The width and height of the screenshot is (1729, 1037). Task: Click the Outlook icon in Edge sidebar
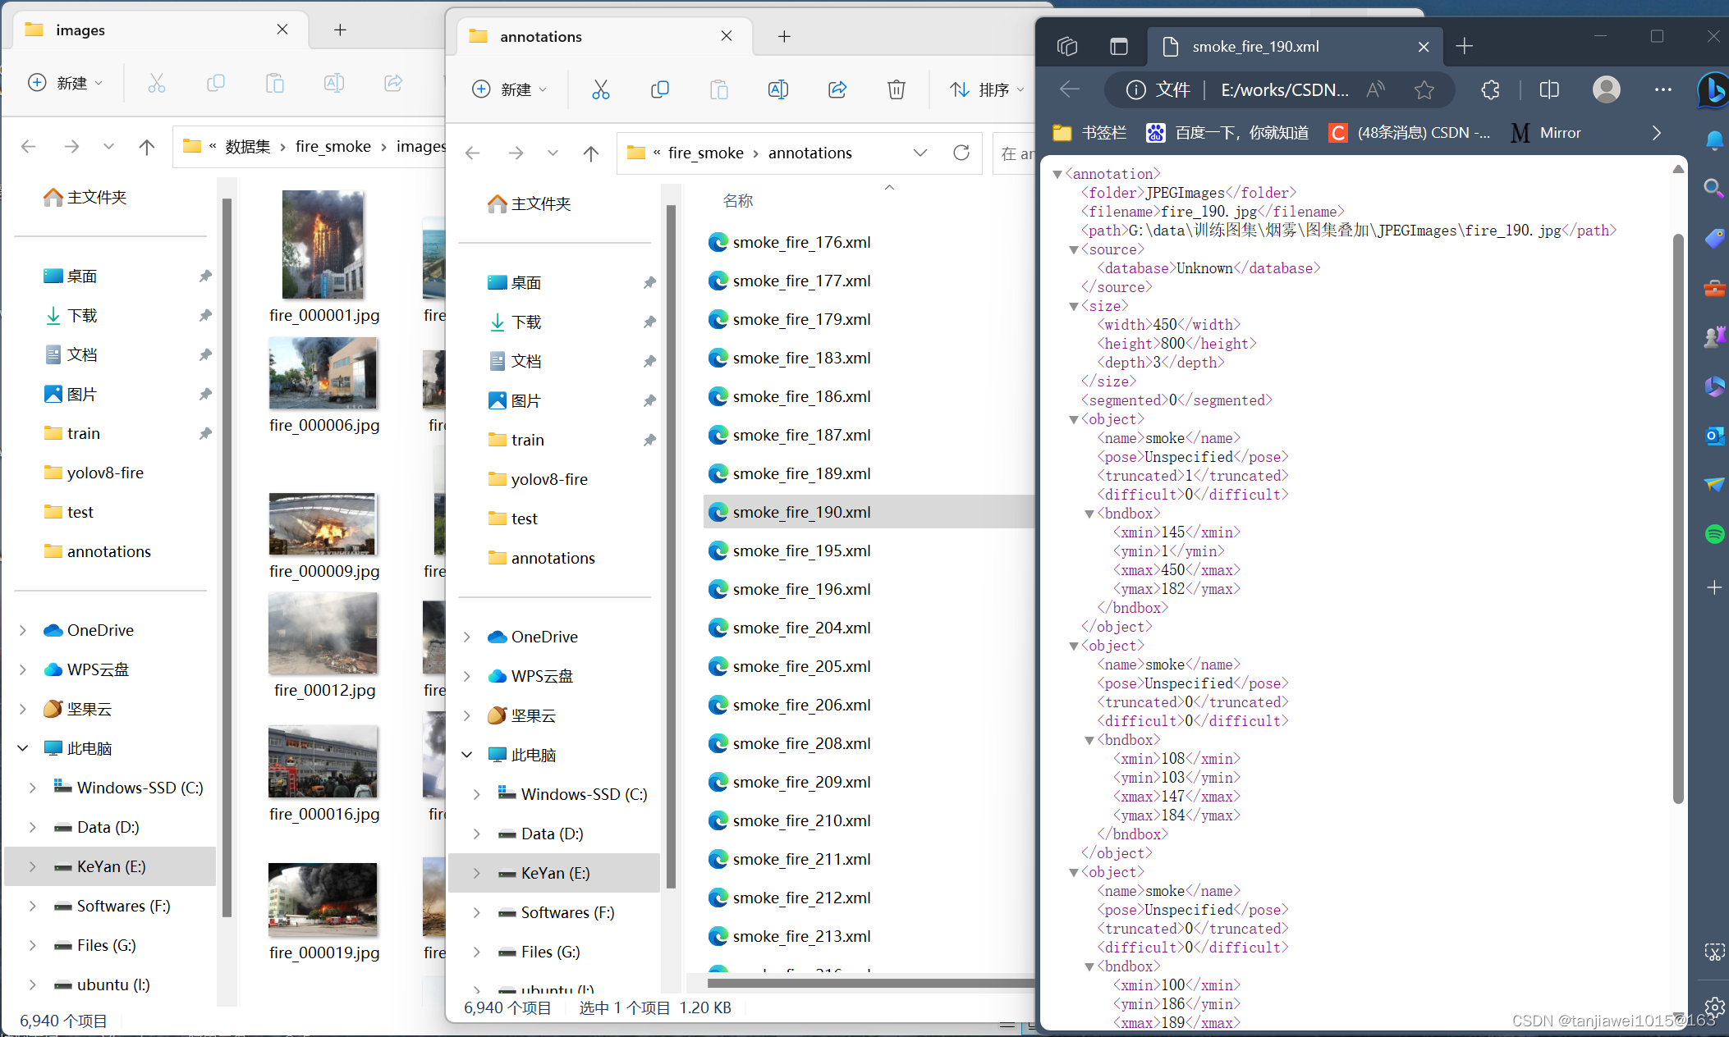coord(1714,436)
